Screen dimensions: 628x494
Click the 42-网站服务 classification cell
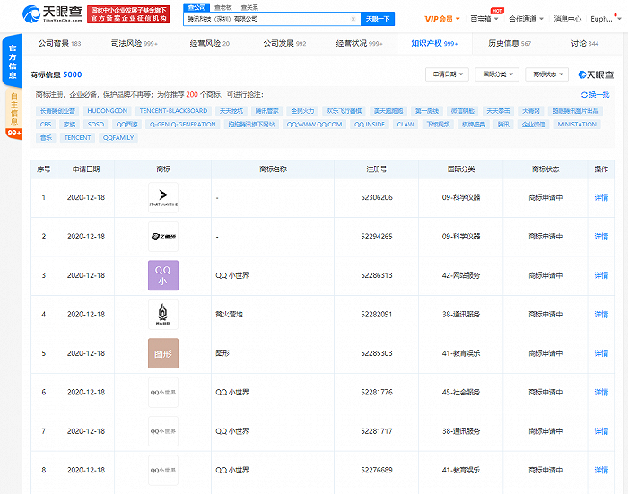[460, 275]
